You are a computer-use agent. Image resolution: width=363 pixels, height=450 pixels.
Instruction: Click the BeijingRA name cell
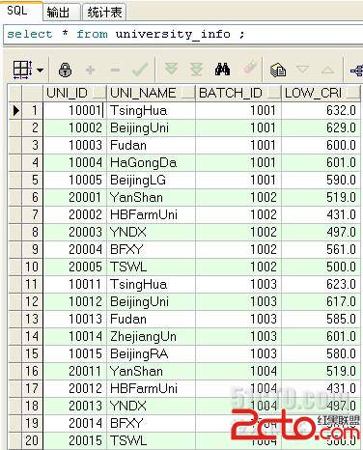151,353
